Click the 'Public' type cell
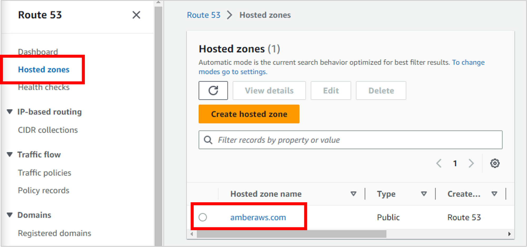The width and height of the screenshot is (527, 247). pyautogui.click(x=388, y=218)
